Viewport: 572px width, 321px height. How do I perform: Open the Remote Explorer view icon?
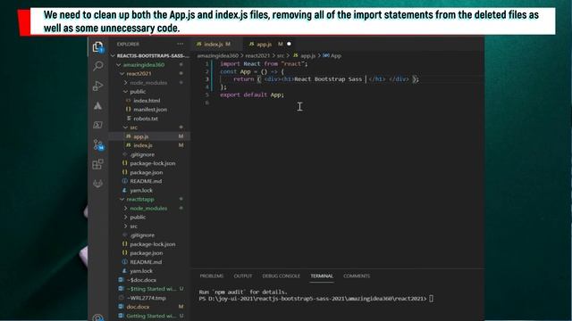(97, 125)
